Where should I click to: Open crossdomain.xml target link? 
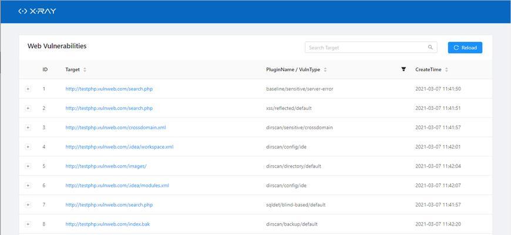click(115, 127)
